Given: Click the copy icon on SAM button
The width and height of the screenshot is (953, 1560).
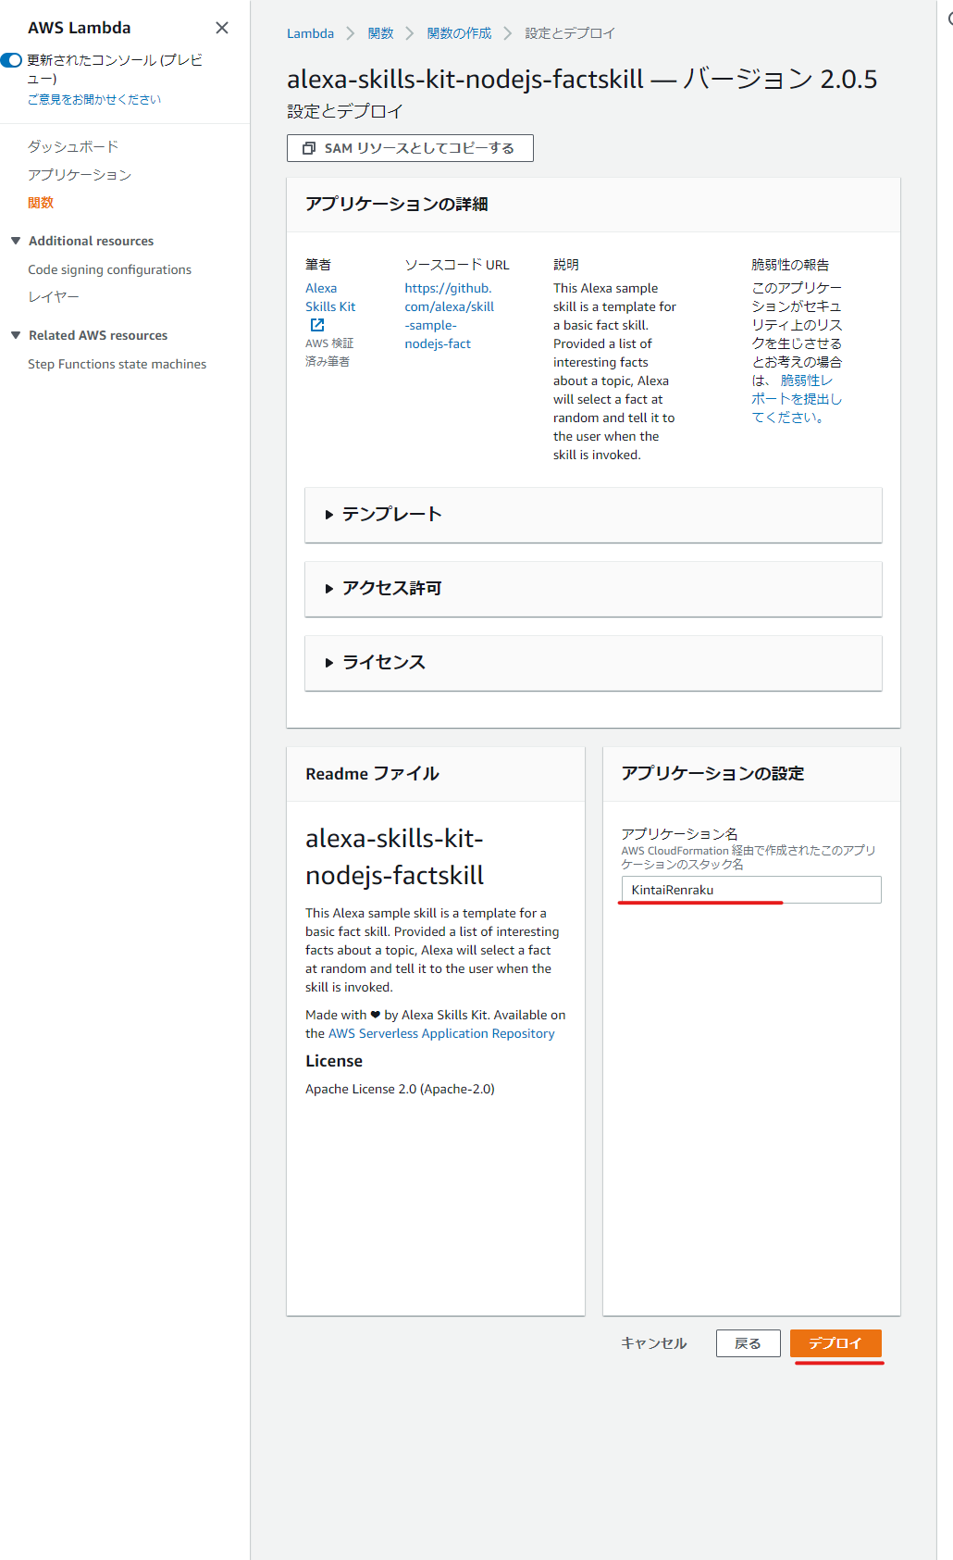Looking at the screenshot, I should coord(309,148).
